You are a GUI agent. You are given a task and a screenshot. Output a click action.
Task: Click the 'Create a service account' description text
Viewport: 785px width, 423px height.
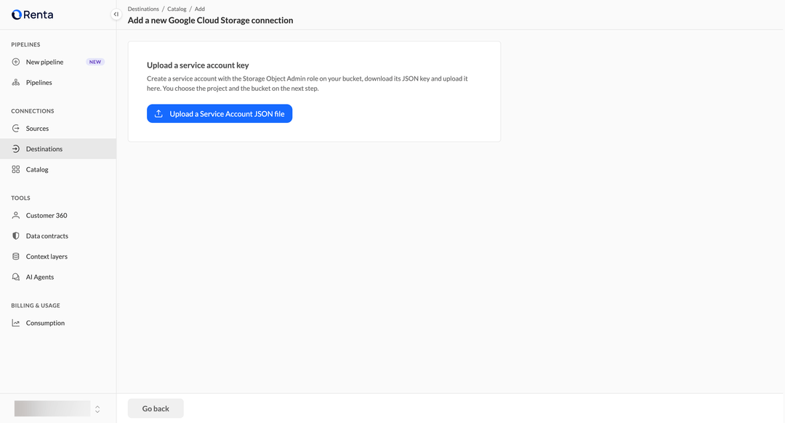click(307, 84)
